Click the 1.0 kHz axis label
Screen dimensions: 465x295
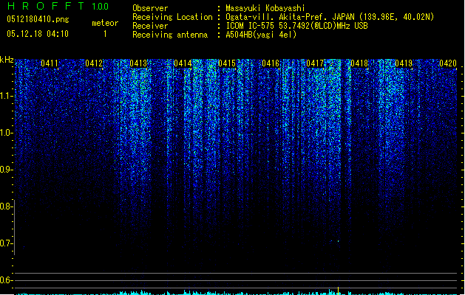pyautogui.click(x=6, y=133)
